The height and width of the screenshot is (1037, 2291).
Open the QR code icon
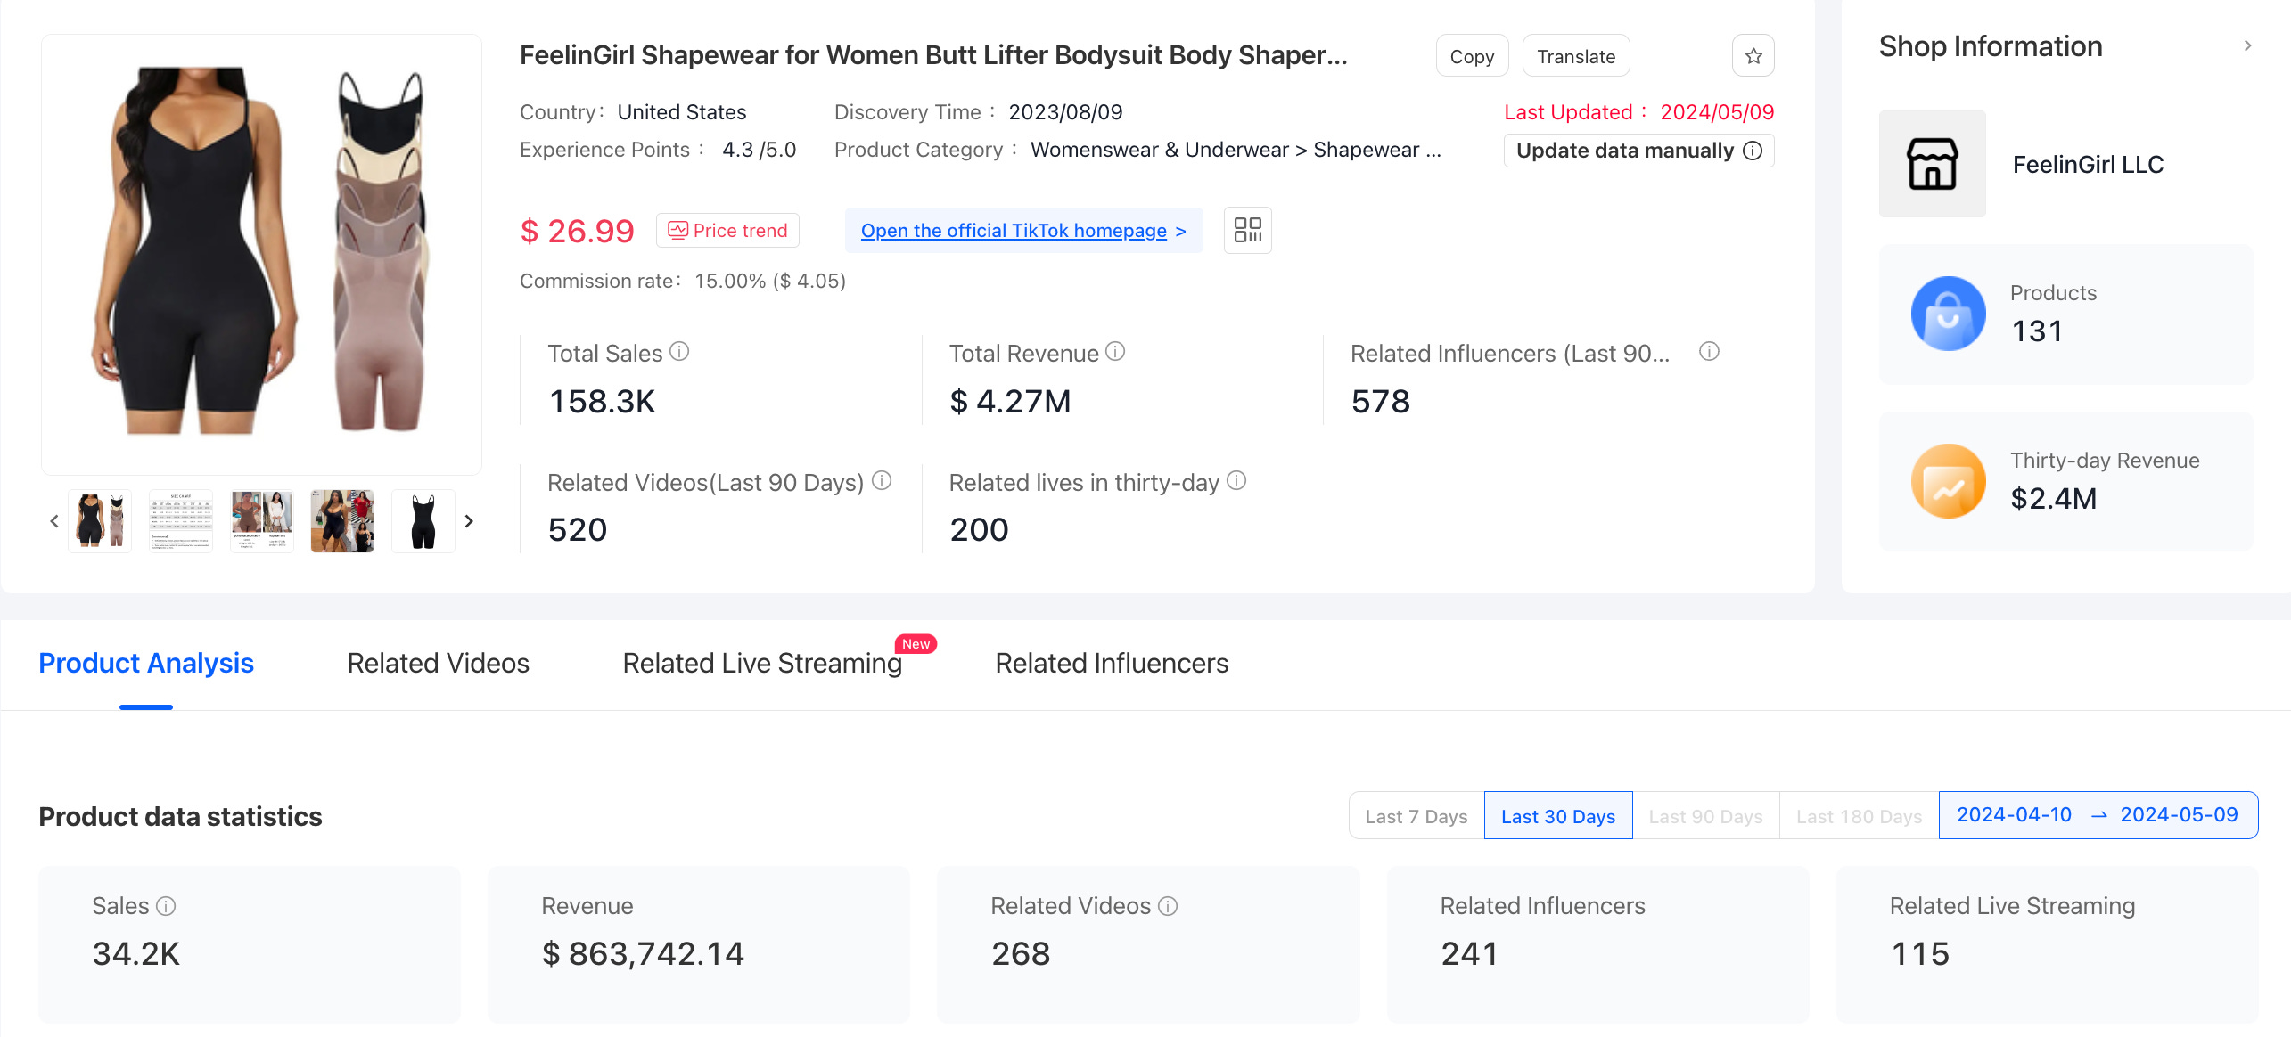1247,231
